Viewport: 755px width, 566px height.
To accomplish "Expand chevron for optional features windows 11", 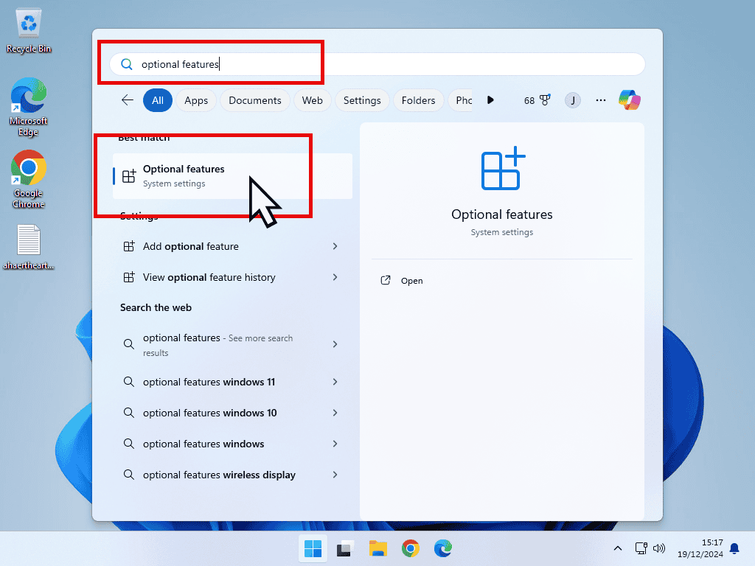I will coord(335,382).
